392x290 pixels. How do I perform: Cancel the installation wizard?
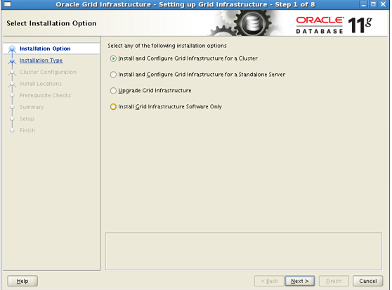[x=367, y=281]
